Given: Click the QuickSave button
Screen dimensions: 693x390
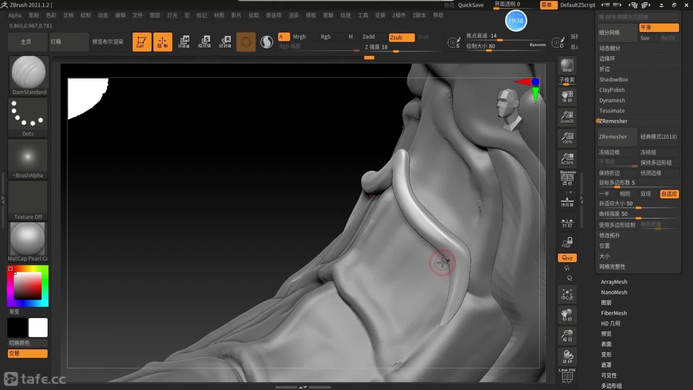Looking at the screenshot, I should click(471, 5).
